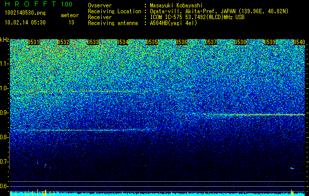This screenshot has height=196, width=309.
Task: Click the ICOM IC-575 receiver text
Action: coord(197,17)
